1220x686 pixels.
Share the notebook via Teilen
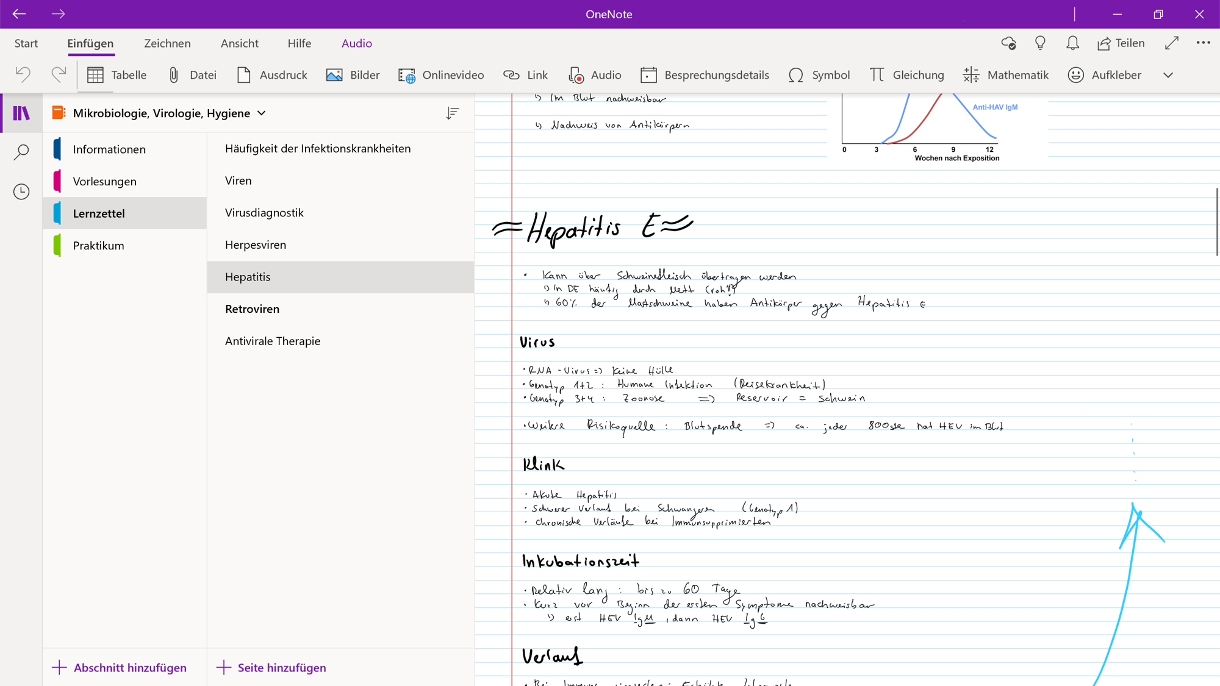click(1121, 43)
